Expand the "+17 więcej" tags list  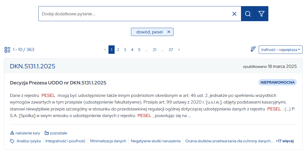[284, 141]
